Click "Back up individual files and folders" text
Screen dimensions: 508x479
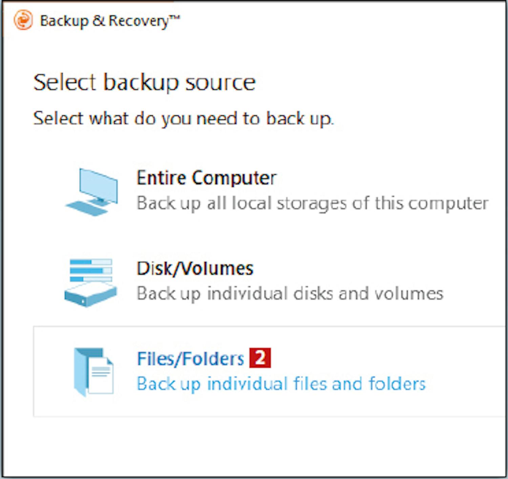281,384
